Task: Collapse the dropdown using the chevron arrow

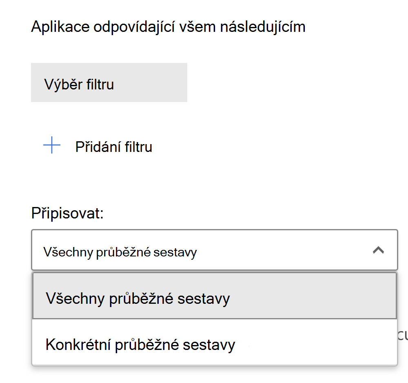Action: (378, 250)
